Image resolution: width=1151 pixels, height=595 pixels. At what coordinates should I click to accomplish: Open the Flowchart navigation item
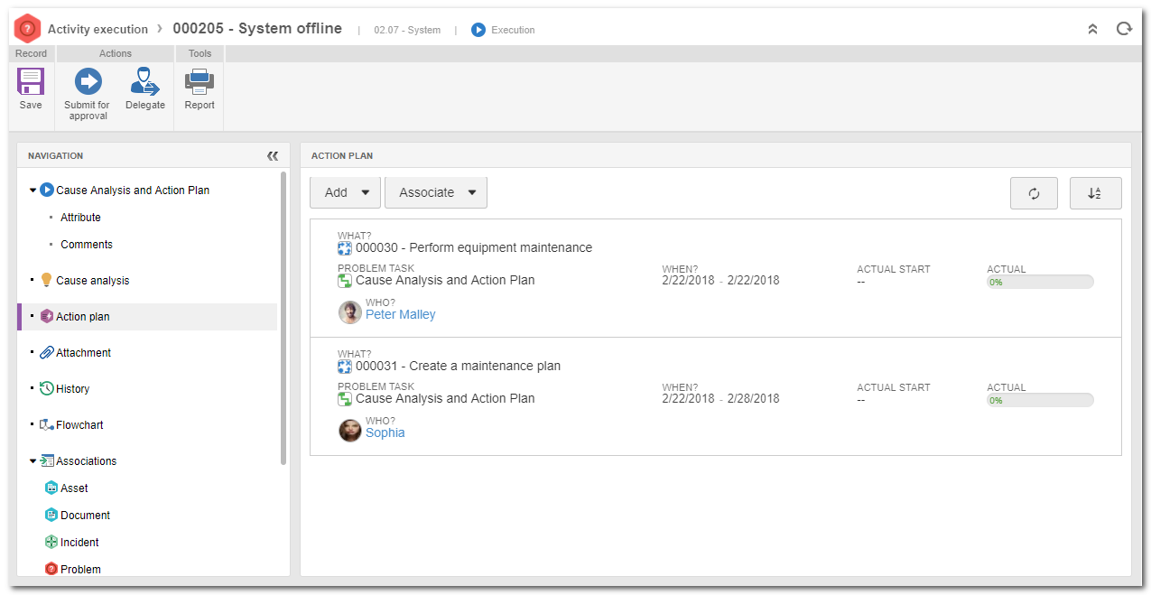[79, 425]
